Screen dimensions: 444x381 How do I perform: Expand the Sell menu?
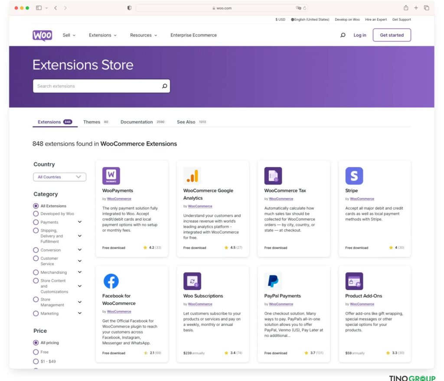[x=69, y=35]
